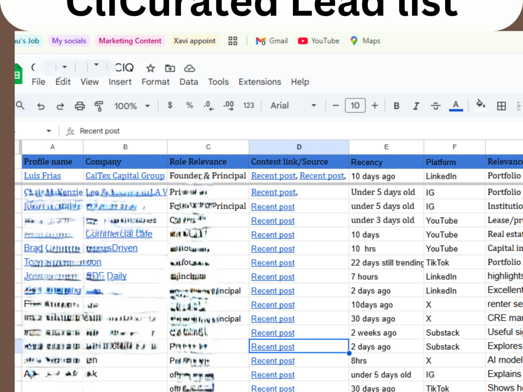Open the View menu

point(89,82)
